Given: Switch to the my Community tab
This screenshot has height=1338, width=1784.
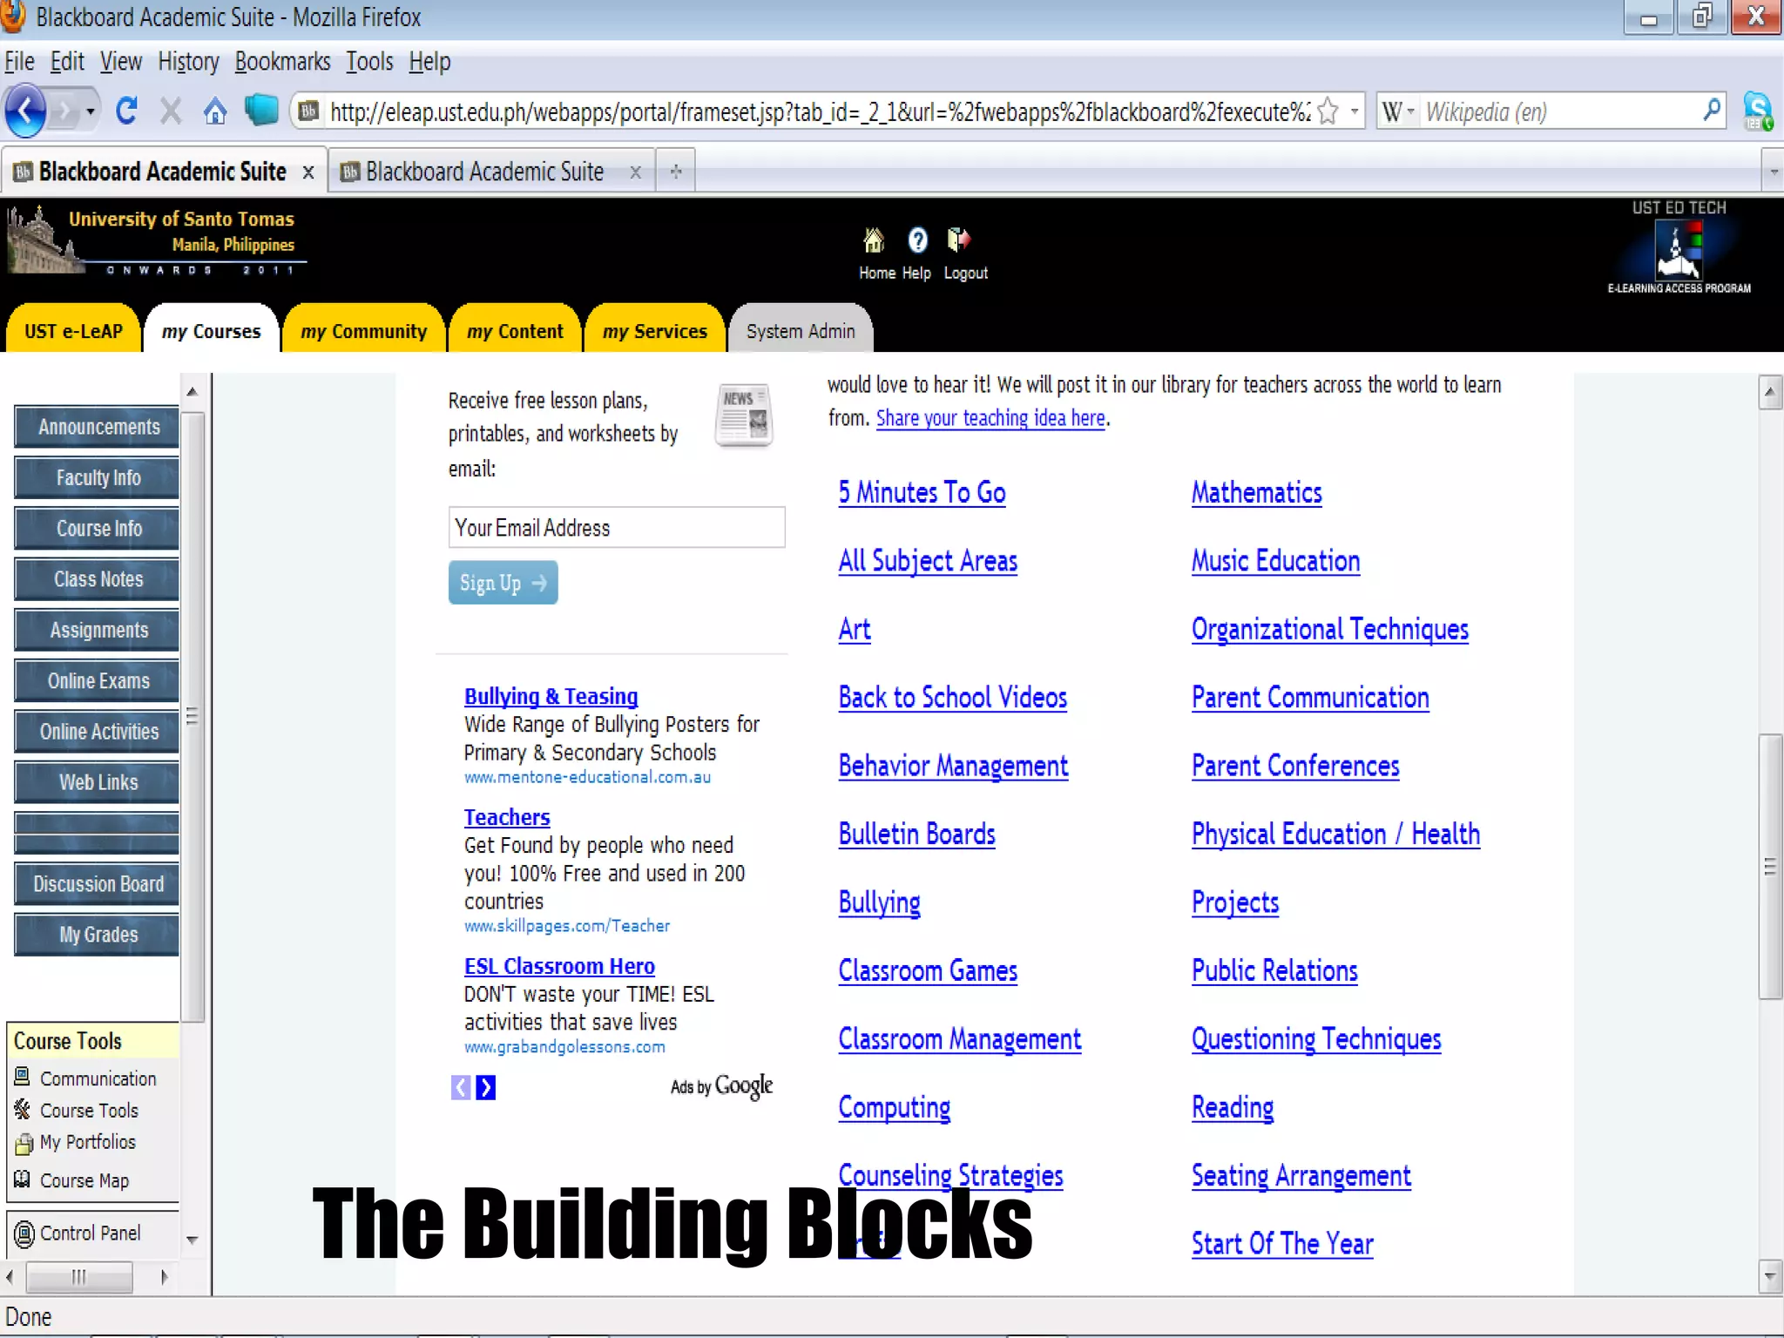Looking at the screenshot, I should coord(363,331).
